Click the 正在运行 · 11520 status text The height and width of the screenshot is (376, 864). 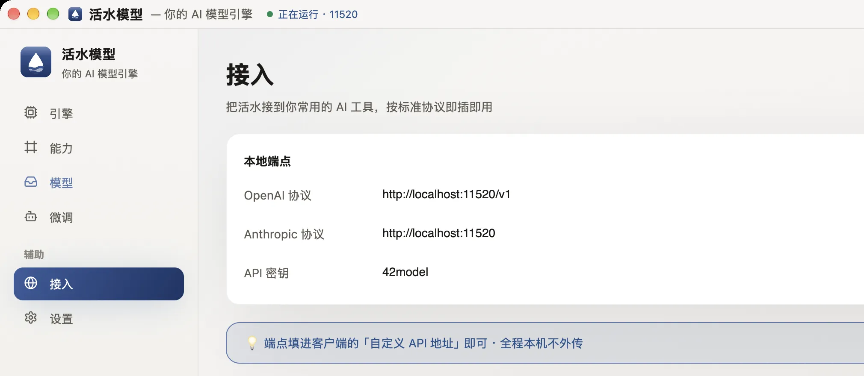click(318, 15)
